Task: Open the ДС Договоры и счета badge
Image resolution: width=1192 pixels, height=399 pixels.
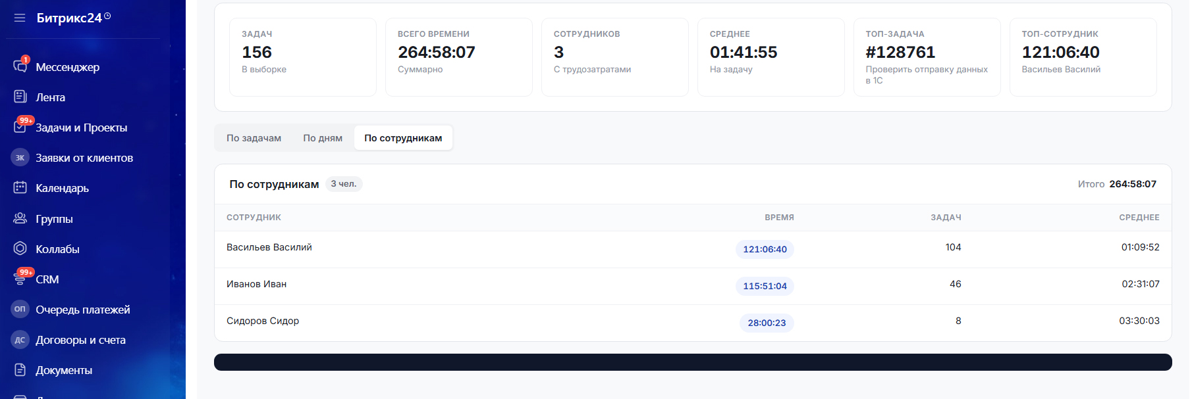Action: [20, 339]
